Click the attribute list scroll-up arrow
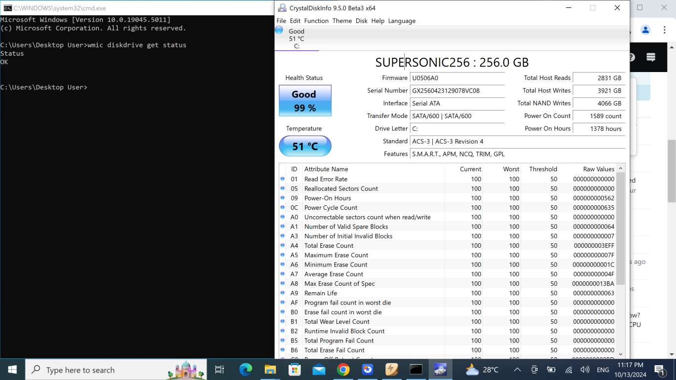 (621, 168)
